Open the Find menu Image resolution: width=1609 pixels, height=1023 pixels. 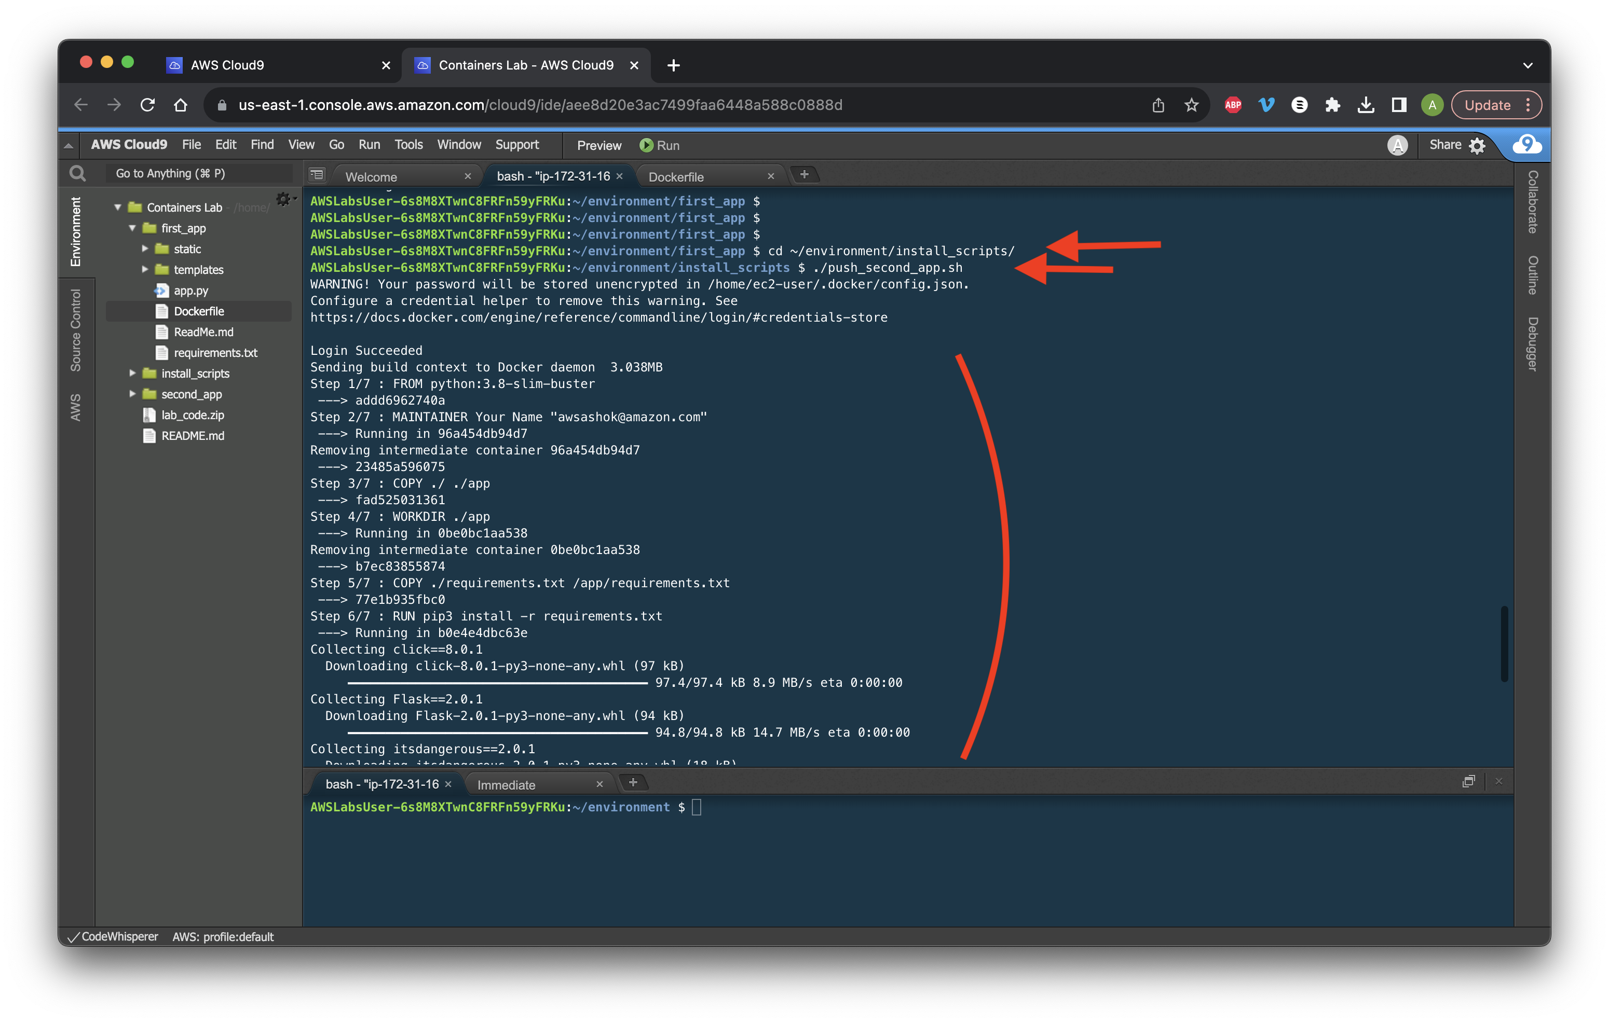point(262,145)
